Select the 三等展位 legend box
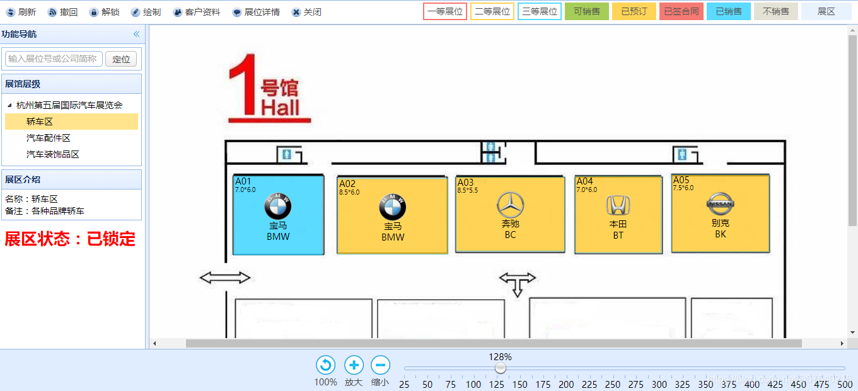858x391 pixels. coord(540,11)
